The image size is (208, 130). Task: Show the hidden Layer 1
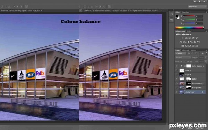[176, 70]
